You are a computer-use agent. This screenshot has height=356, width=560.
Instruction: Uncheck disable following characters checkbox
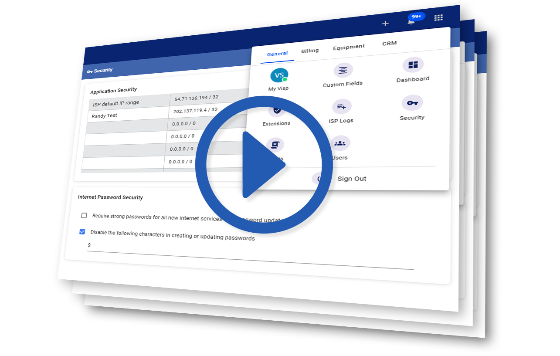click(x=82, y=232)
